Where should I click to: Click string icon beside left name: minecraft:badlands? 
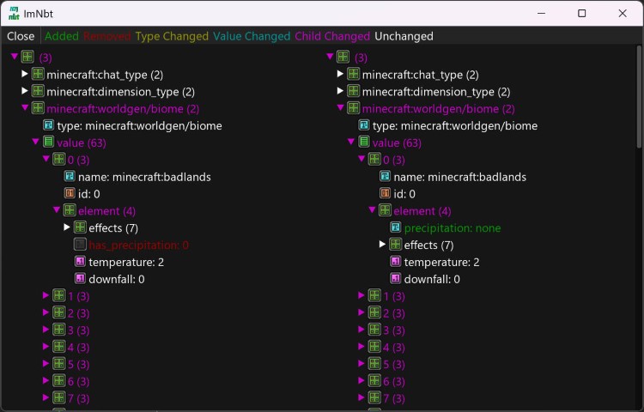click(x=70, y=176)
